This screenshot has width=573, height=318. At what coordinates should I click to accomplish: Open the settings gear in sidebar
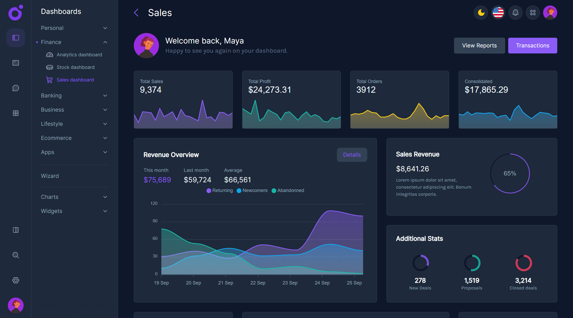click(x=15, y=280)
